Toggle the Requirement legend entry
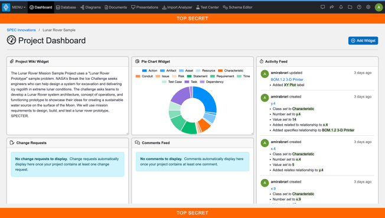This screenshot has width=385, height=218. point(222,76)
